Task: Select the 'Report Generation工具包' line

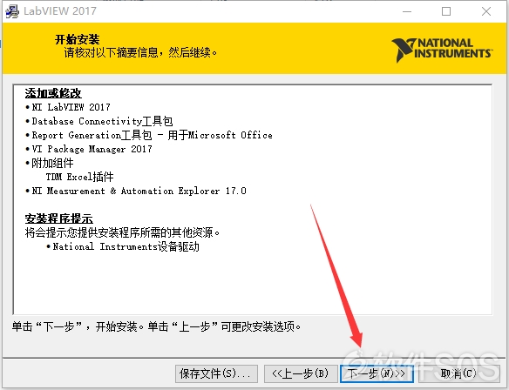Action: pos(149,135)
